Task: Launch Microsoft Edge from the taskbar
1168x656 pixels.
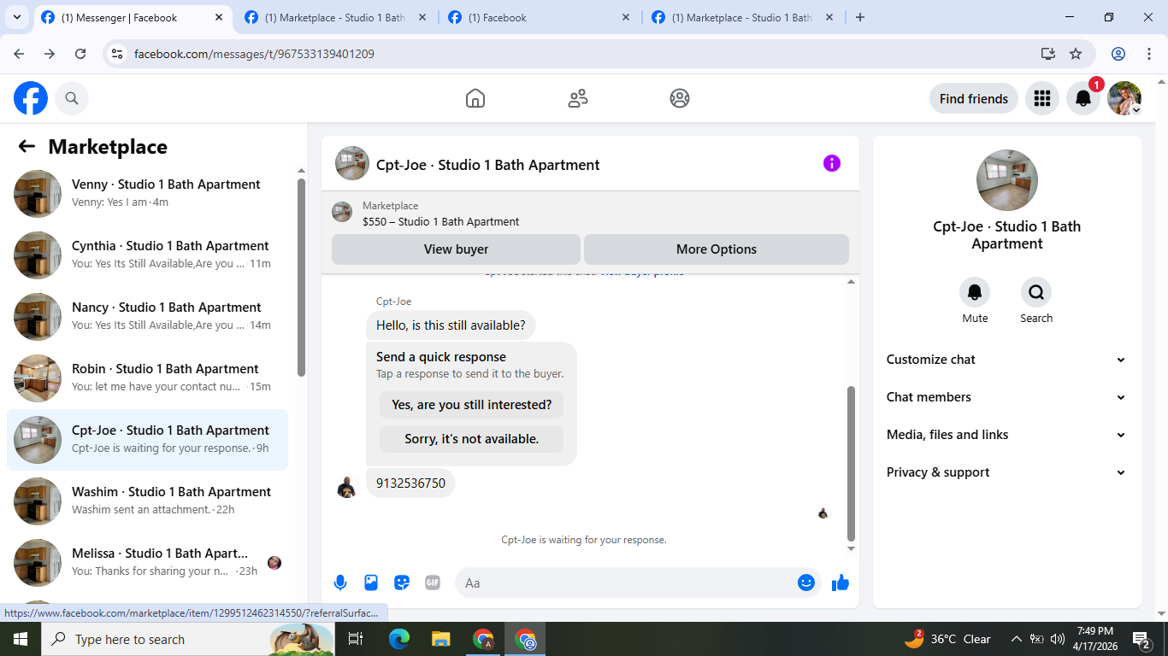Action: pyautogui.click(x=399, y=639)
